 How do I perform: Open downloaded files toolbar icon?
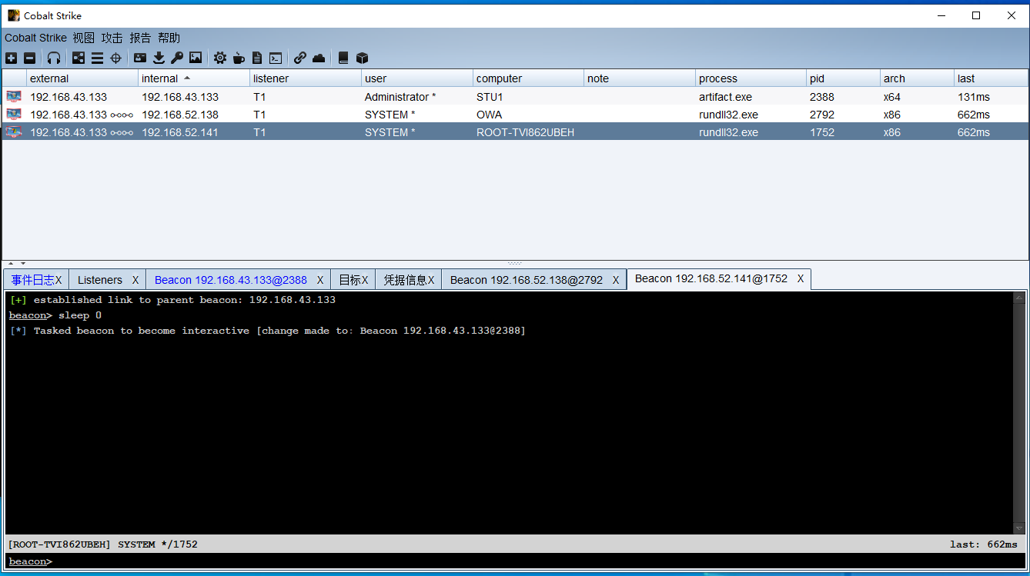(x=159, y=58)
